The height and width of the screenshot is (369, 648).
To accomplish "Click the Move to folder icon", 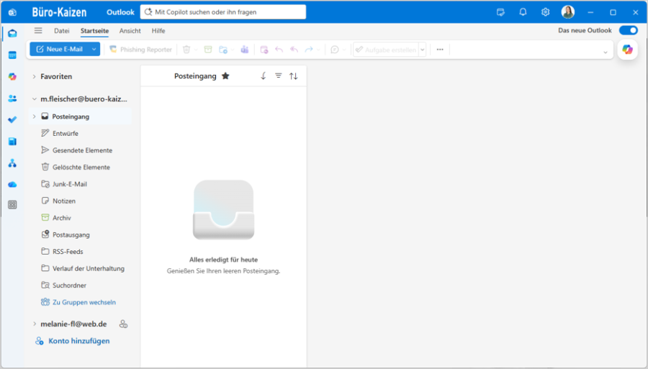I will pyautogui.click(x=223, y=50).
